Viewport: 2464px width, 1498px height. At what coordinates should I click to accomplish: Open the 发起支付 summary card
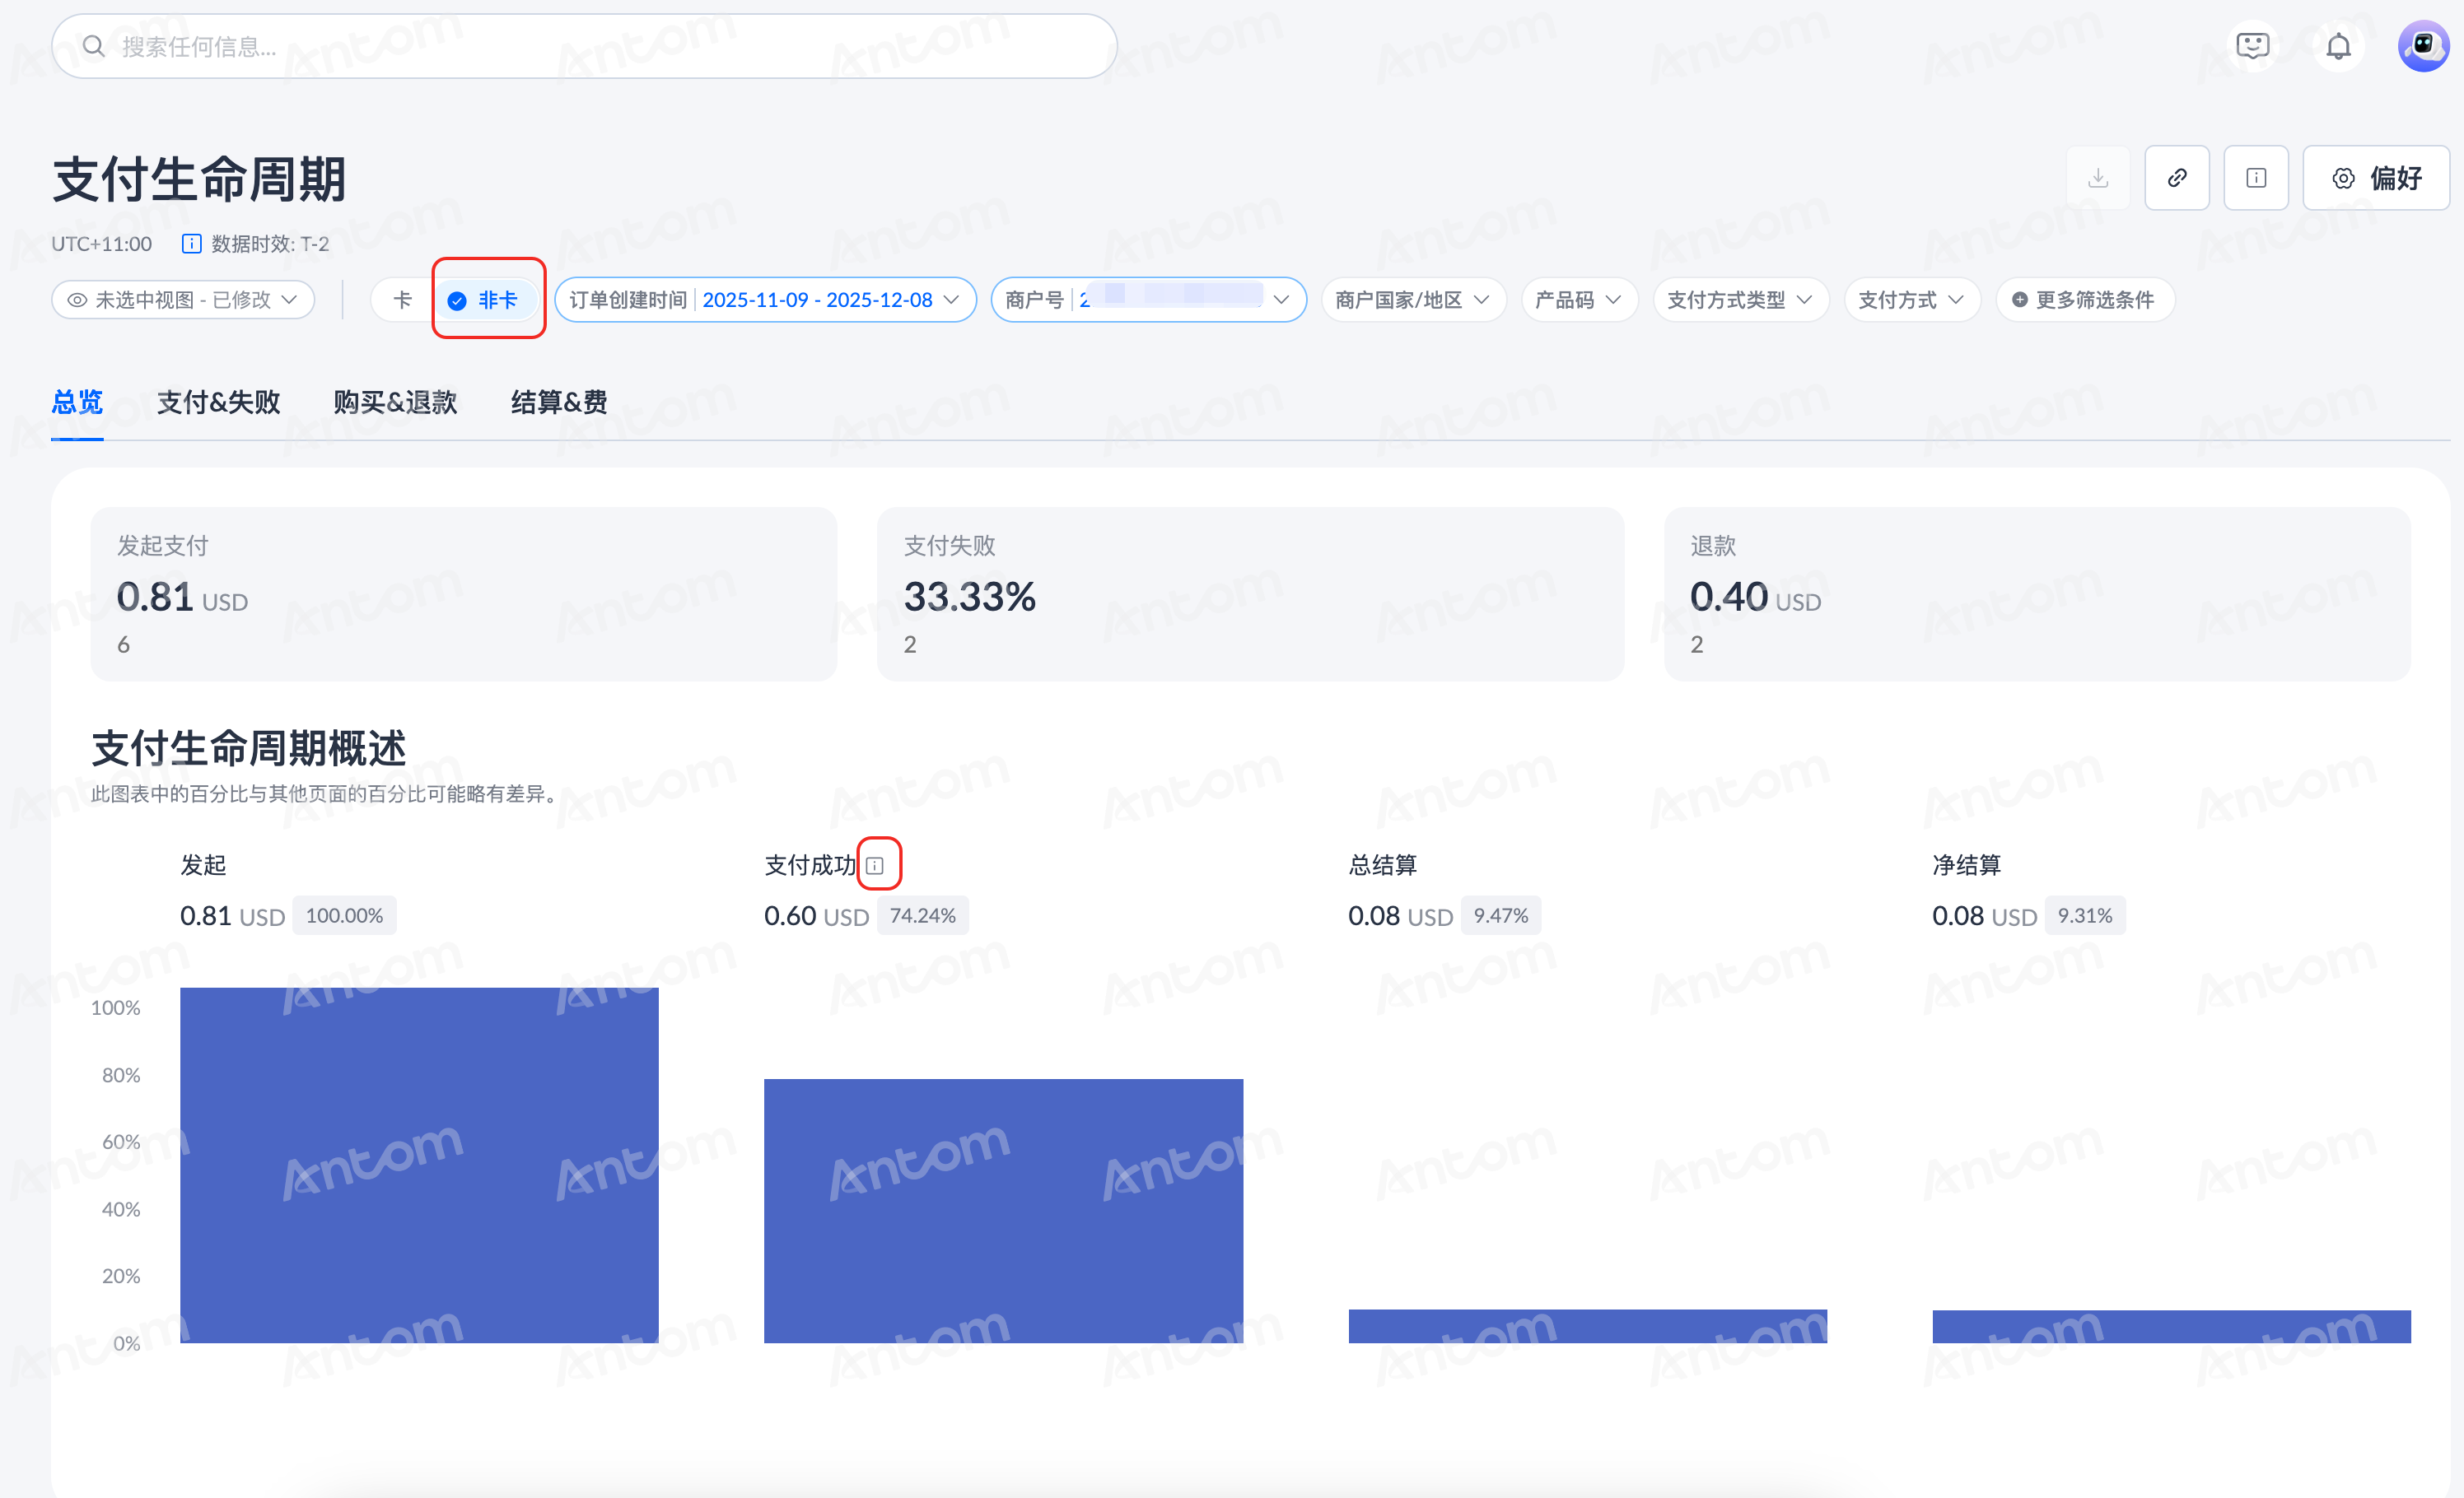[464, 593]
